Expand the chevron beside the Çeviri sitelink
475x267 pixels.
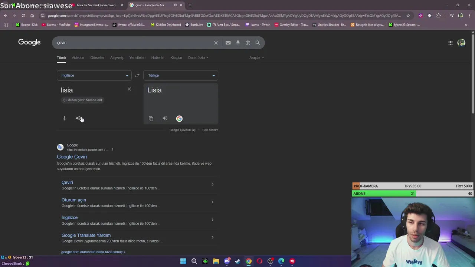point(212,184)
